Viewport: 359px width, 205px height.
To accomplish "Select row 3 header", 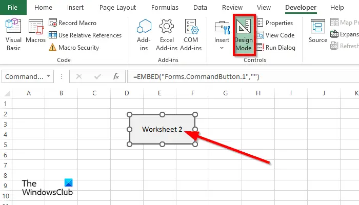I will pyautogui.click(x=6, y=124).
